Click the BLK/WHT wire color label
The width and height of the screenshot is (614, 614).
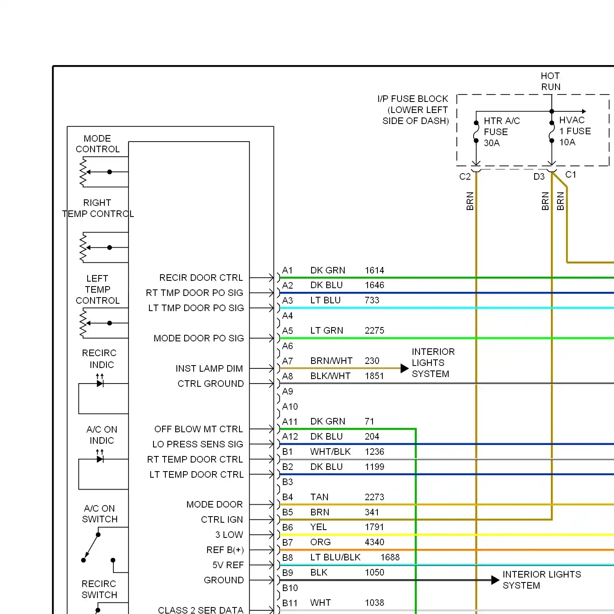(330, 376)
